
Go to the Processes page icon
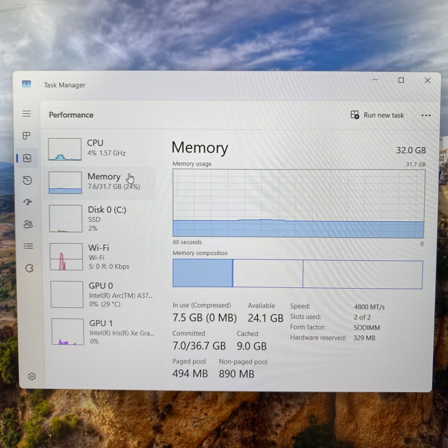tap(27, 136)
